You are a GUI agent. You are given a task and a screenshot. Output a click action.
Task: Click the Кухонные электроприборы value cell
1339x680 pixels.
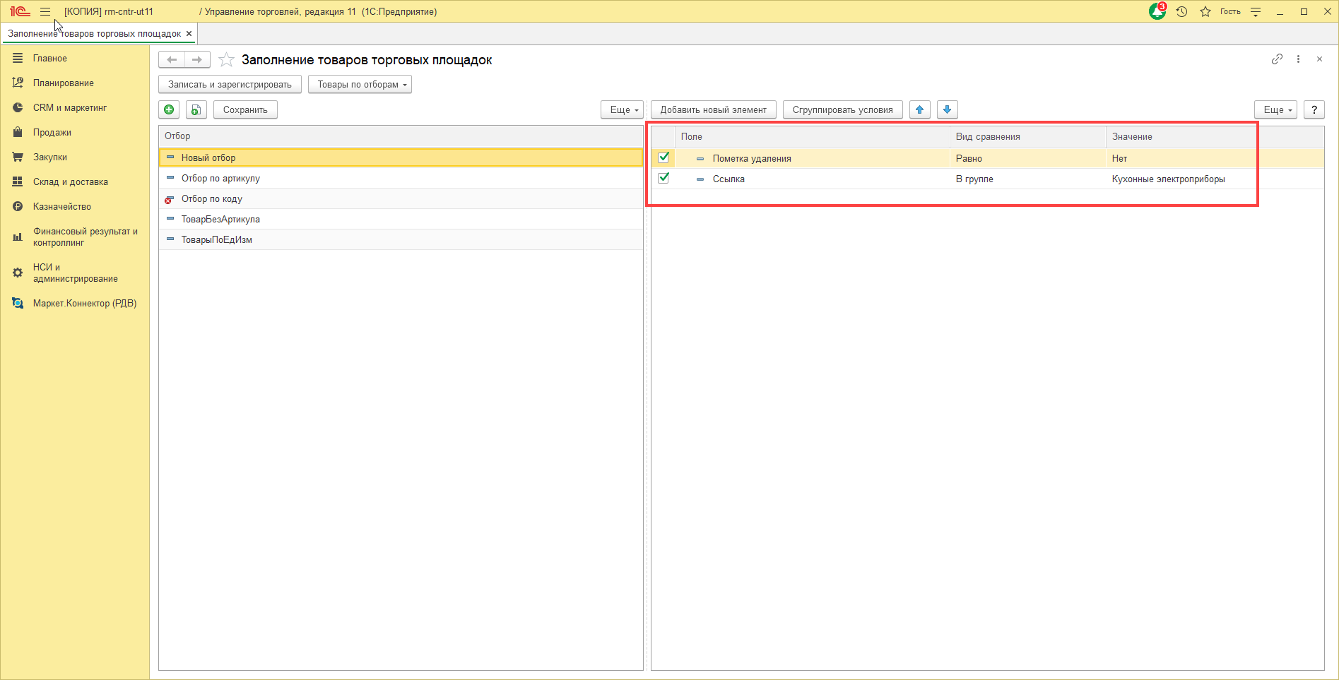point(1168,179)
